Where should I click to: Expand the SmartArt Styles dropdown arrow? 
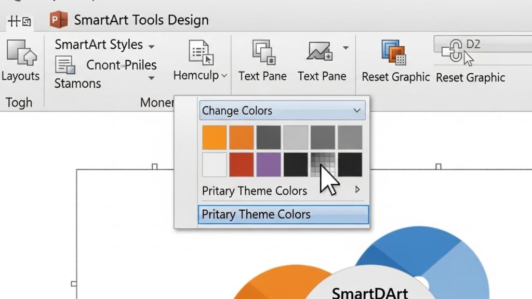151,46
